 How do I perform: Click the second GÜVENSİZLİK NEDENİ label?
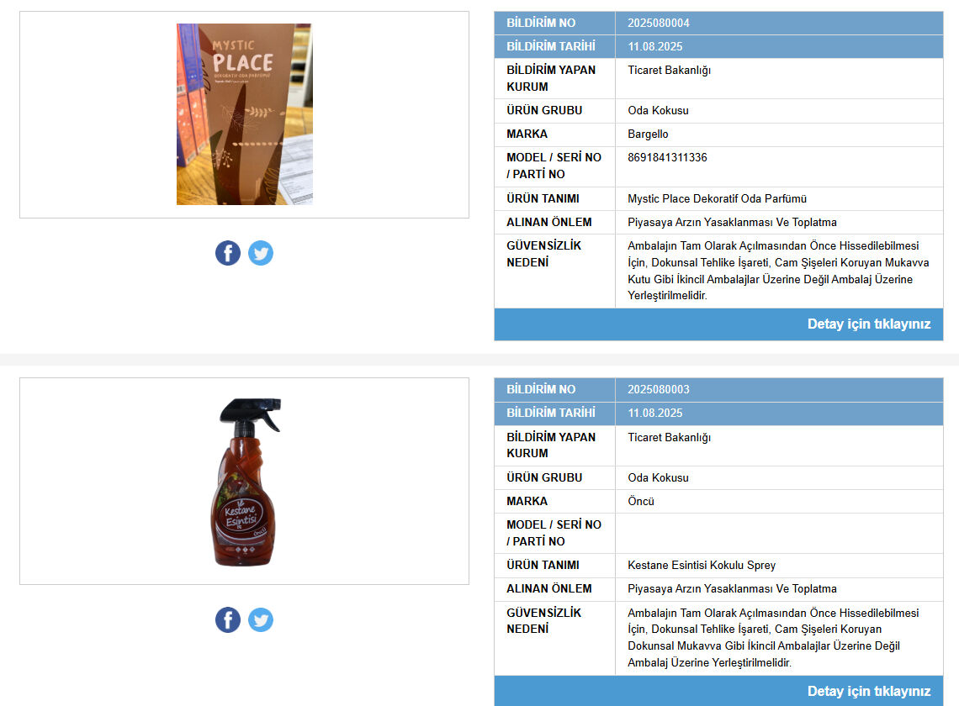(x=543, y=621)
